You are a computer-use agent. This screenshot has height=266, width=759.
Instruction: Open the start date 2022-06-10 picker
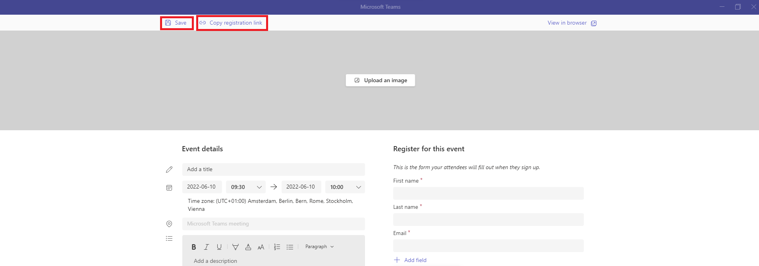(x=202, y=187)
